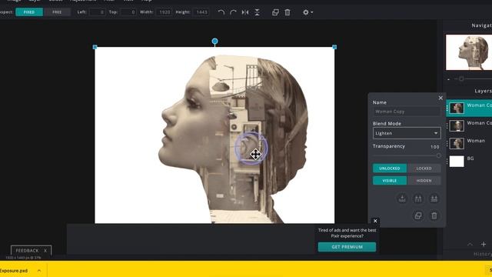This screenshot has height=277, width=492.
Task: Click the downloaded file 'Exposure.pxd'
Action: pos(14,270)
